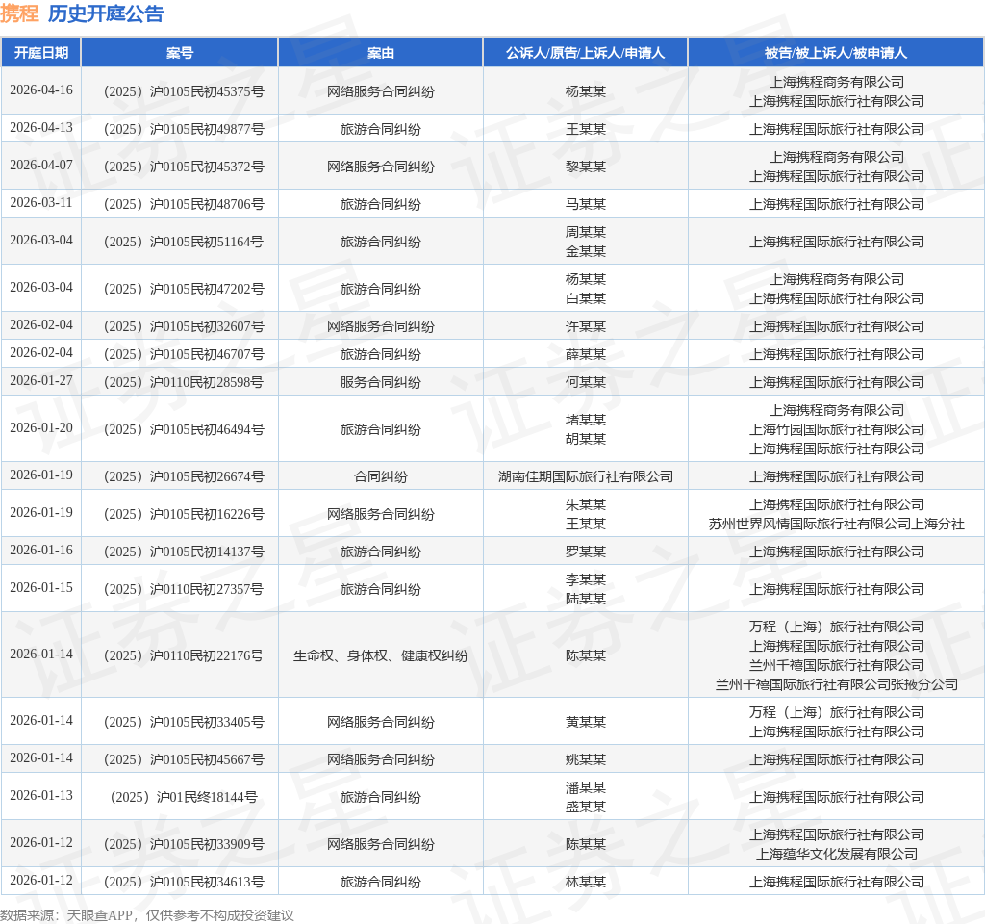985x924 pixels.
Task: Click plaintiff 白某某
Action: 586,298
